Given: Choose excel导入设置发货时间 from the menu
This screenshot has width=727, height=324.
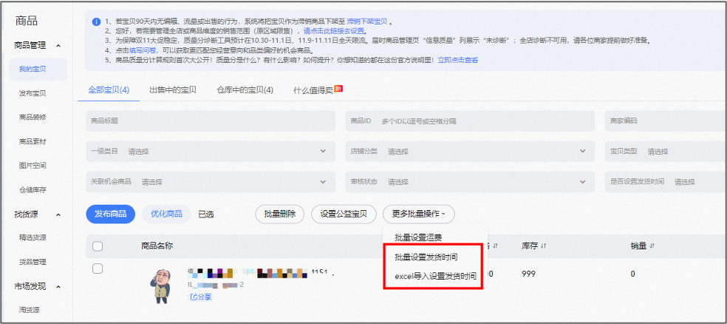Looking at the screenshot, I should [x=435, y=276].
